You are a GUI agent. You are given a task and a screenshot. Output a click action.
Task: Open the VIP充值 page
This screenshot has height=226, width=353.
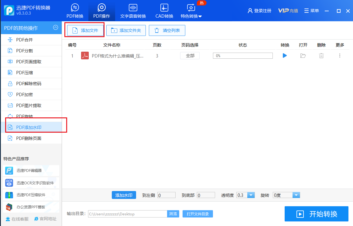[x=288, y=11]
